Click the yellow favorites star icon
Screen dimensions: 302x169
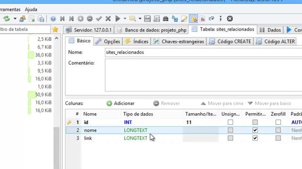click(55, 30)
